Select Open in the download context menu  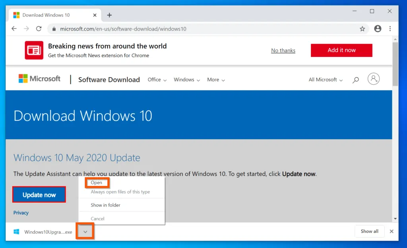(x=96, y=183)
